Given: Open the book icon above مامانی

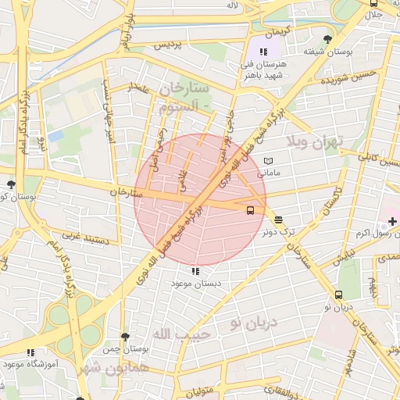Looking at the screenshot, I should click(268, 161).
